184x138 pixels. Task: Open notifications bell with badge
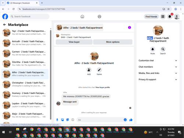coord(170,17)
